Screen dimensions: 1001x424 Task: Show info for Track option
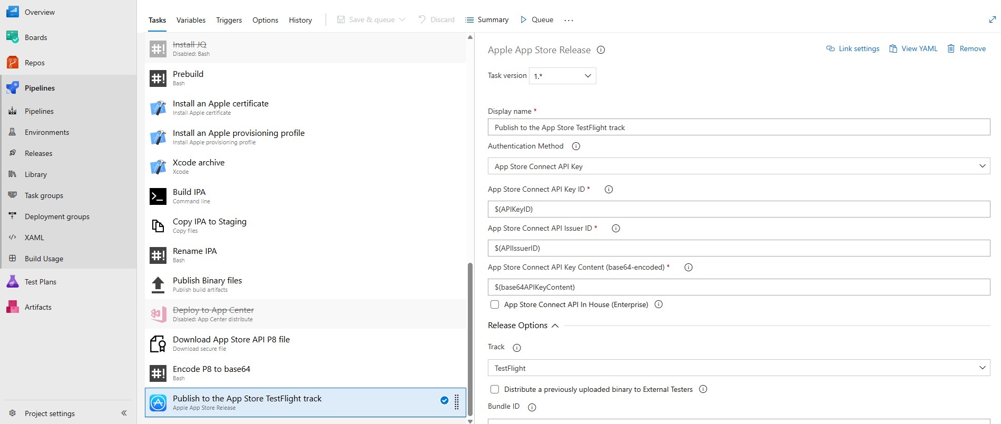[x=517, y=348]
